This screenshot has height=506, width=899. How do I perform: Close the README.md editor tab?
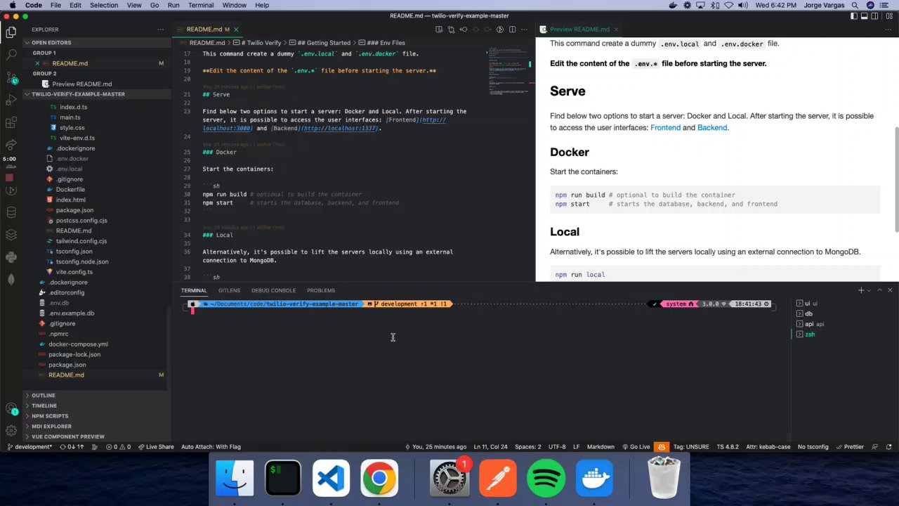click(x=236, y=30)
